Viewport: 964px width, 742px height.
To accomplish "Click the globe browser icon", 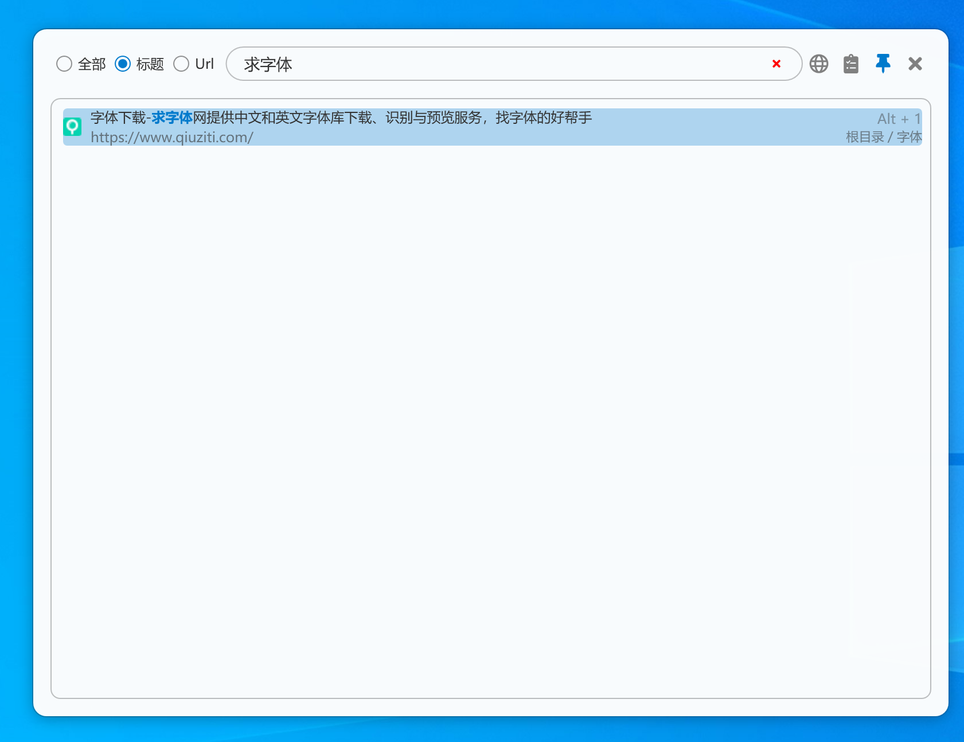I will [818, 64].
